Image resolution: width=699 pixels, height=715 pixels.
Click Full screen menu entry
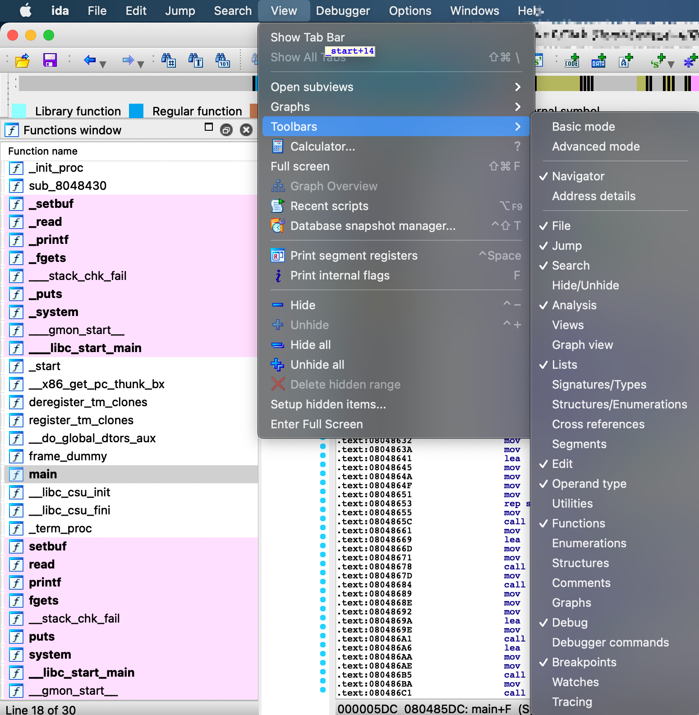pos(395,166)
